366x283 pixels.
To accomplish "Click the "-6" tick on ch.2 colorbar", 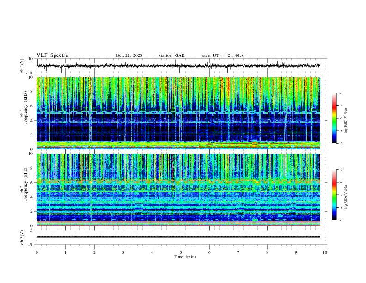I will pyautogui.click(x=341, y=207).
